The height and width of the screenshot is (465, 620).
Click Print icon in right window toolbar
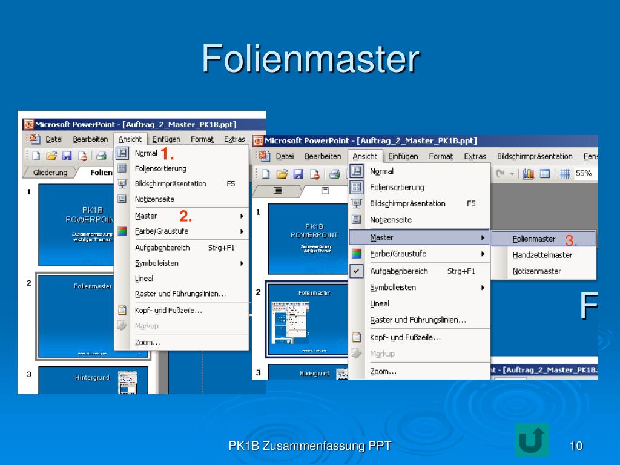coord(334,174)
